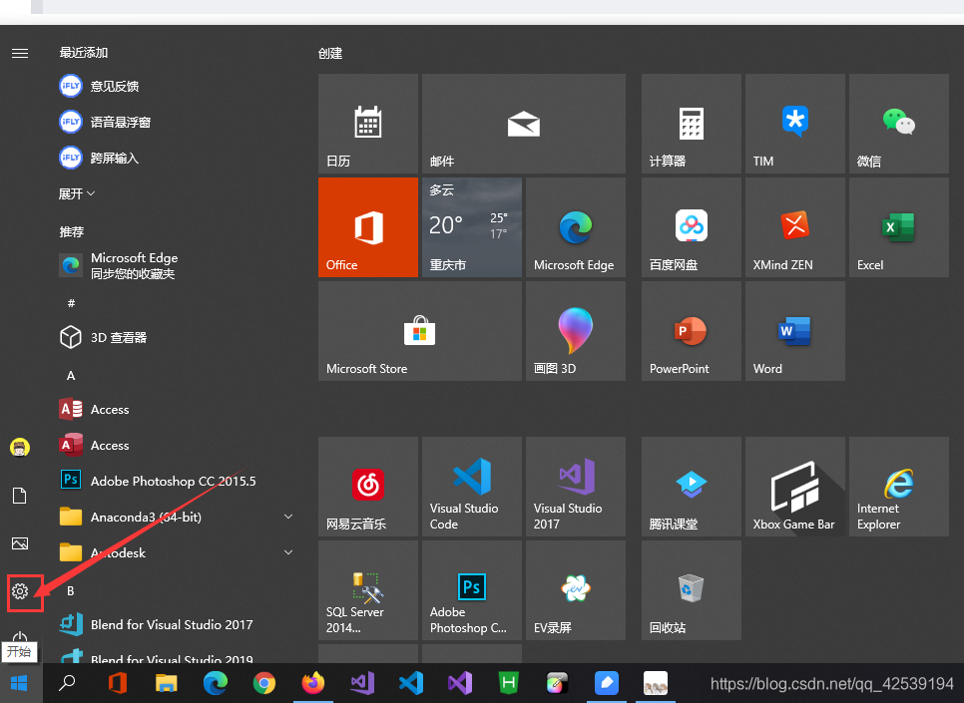The height and width of the screenshot is (703, 964).
Task: Expand the Start menu hamburger button
Action: 20,54
